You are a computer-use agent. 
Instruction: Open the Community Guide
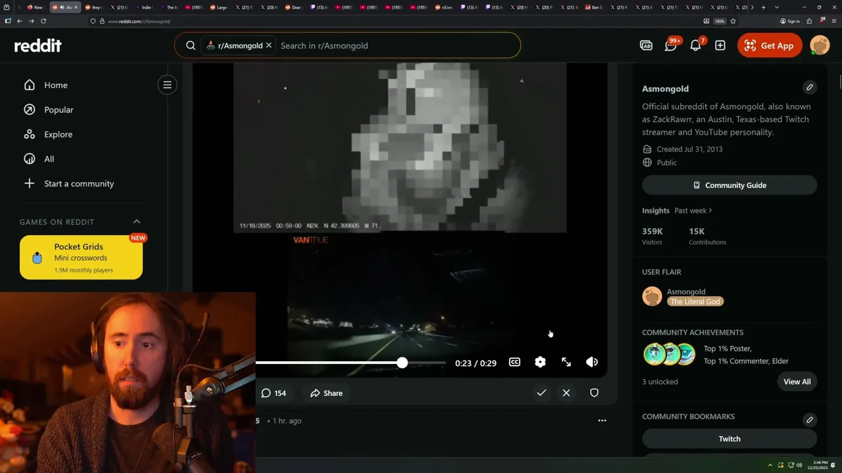[730, 185]
